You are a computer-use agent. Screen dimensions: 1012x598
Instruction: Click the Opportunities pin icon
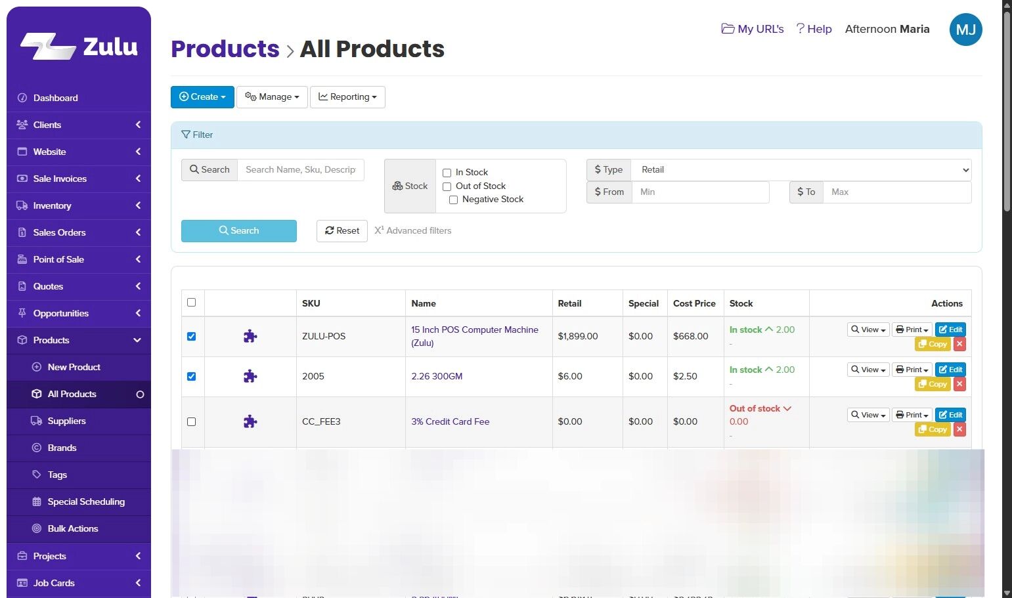pyautogui.click(x=22, y=313)
